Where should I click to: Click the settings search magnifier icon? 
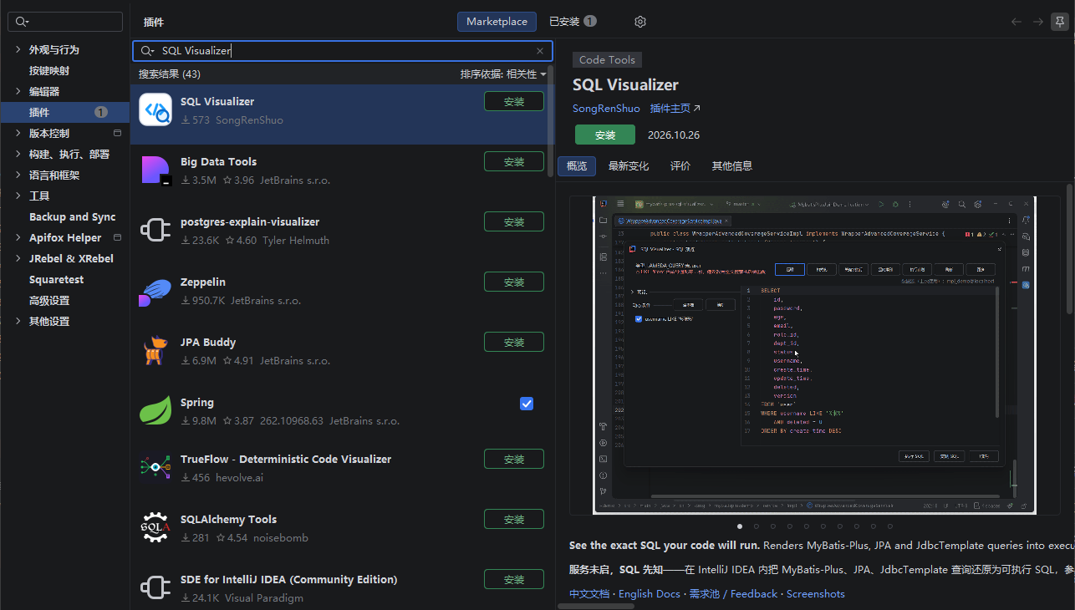point(22,22)
